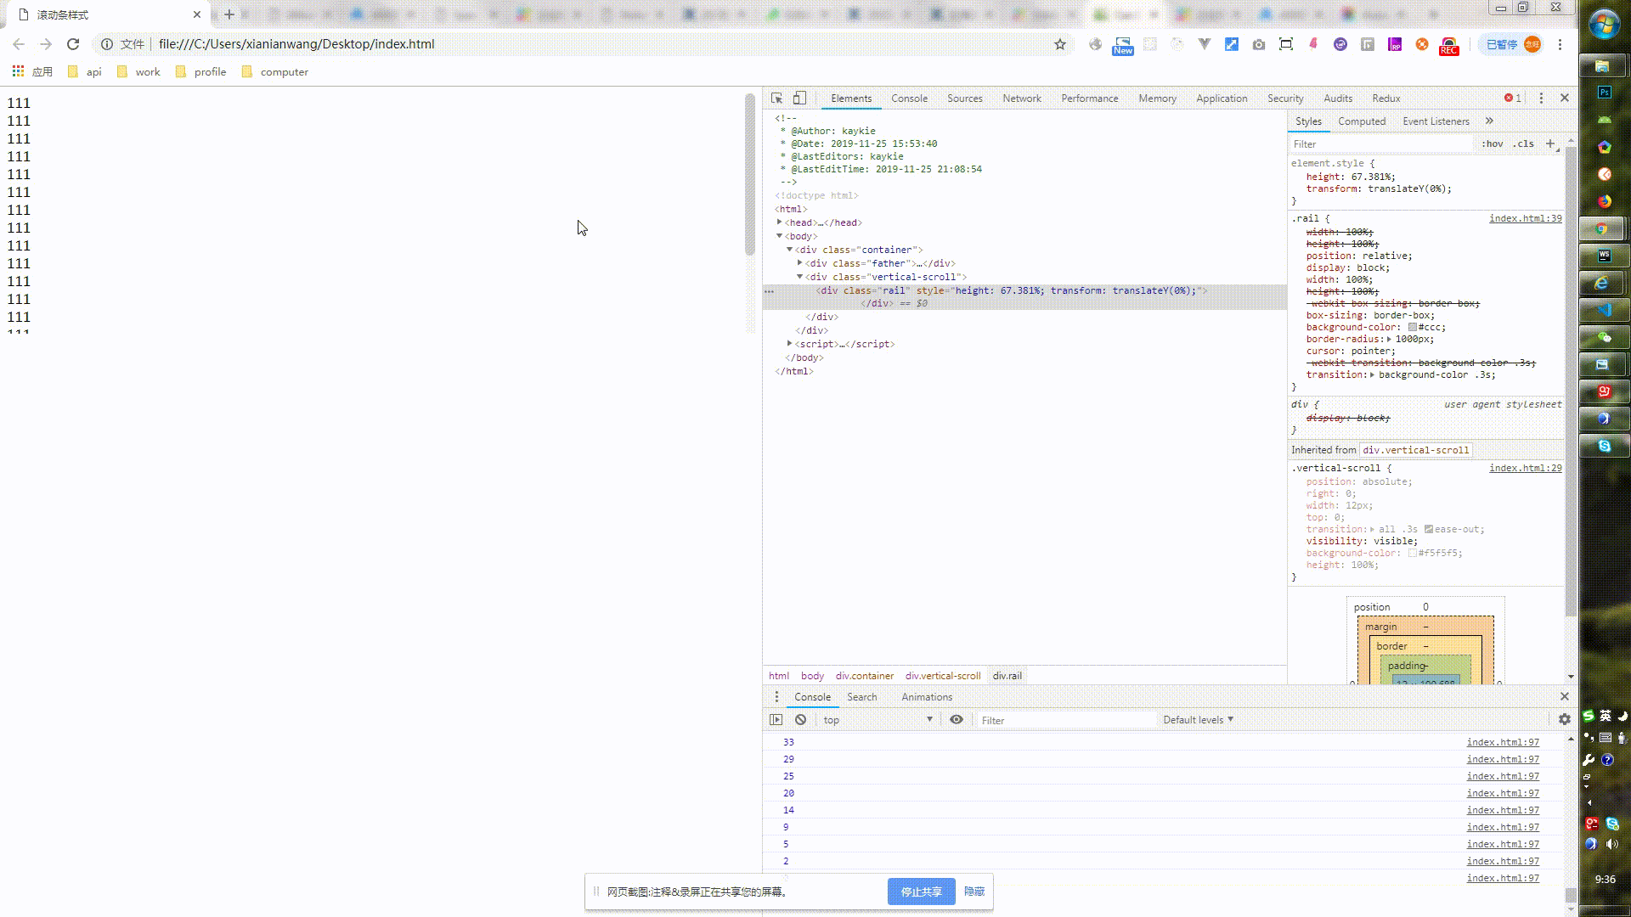Open index.html:29 source link in Styles

click(1525, 468)
